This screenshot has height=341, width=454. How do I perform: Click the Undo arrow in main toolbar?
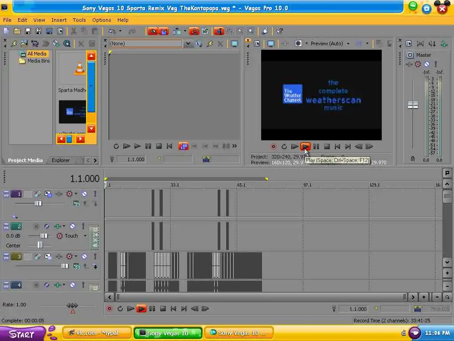(112, 31)
